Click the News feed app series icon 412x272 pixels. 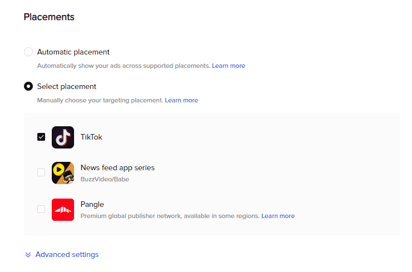[63, 173]
